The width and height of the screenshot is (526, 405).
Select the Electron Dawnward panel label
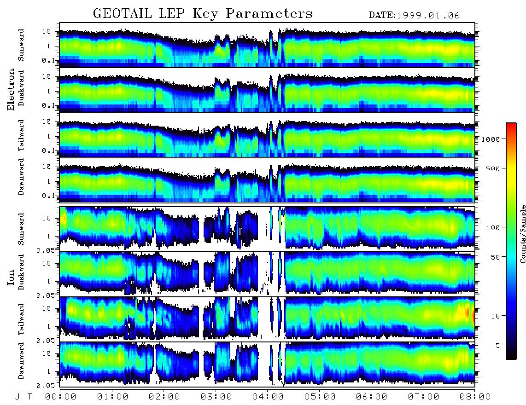(x=21, y=177)
